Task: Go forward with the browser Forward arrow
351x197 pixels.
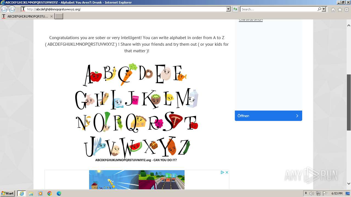Action: click(x=12, y=9)
